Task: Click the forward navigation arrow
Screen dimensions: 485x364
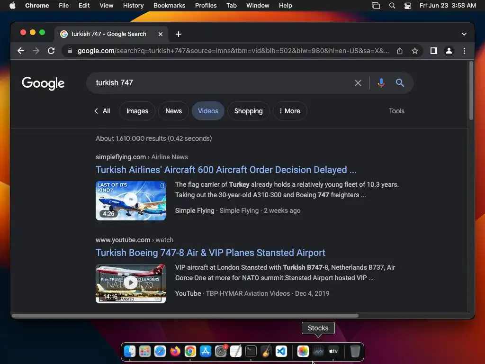Action: [36, 51]
